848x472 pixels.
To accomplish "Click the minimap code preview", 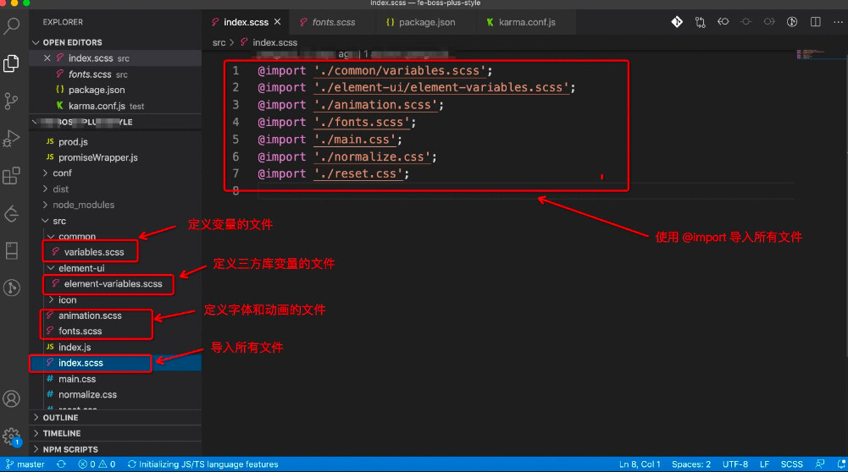I will [810, 54].
